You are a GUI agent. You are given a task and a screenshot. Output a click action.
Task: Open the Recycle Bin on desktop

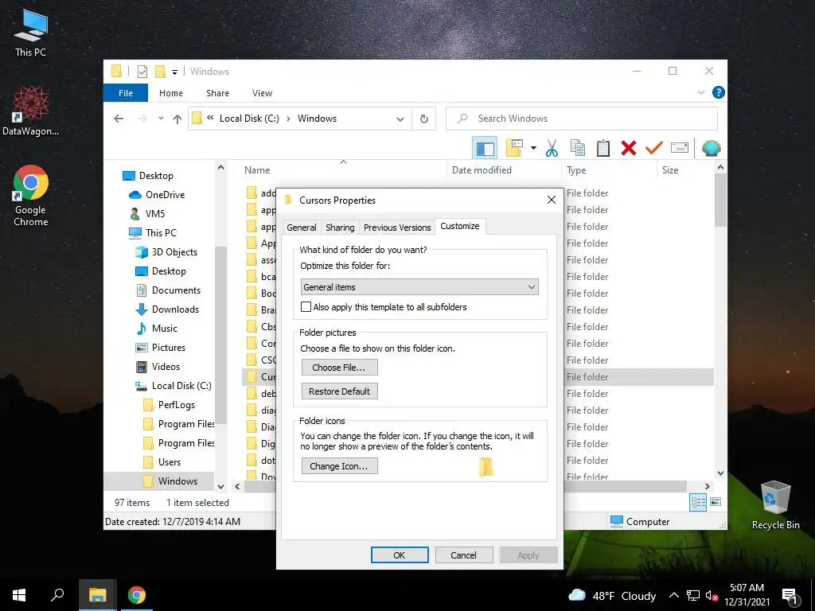775,505
